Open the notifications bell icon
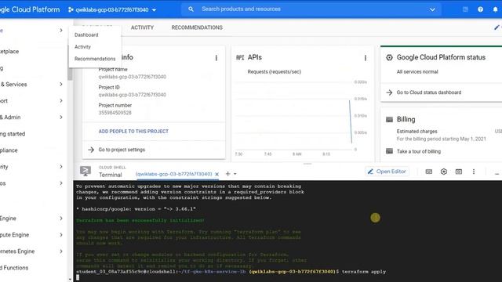The height and width of the screenshot is (282, 502). 495,9
